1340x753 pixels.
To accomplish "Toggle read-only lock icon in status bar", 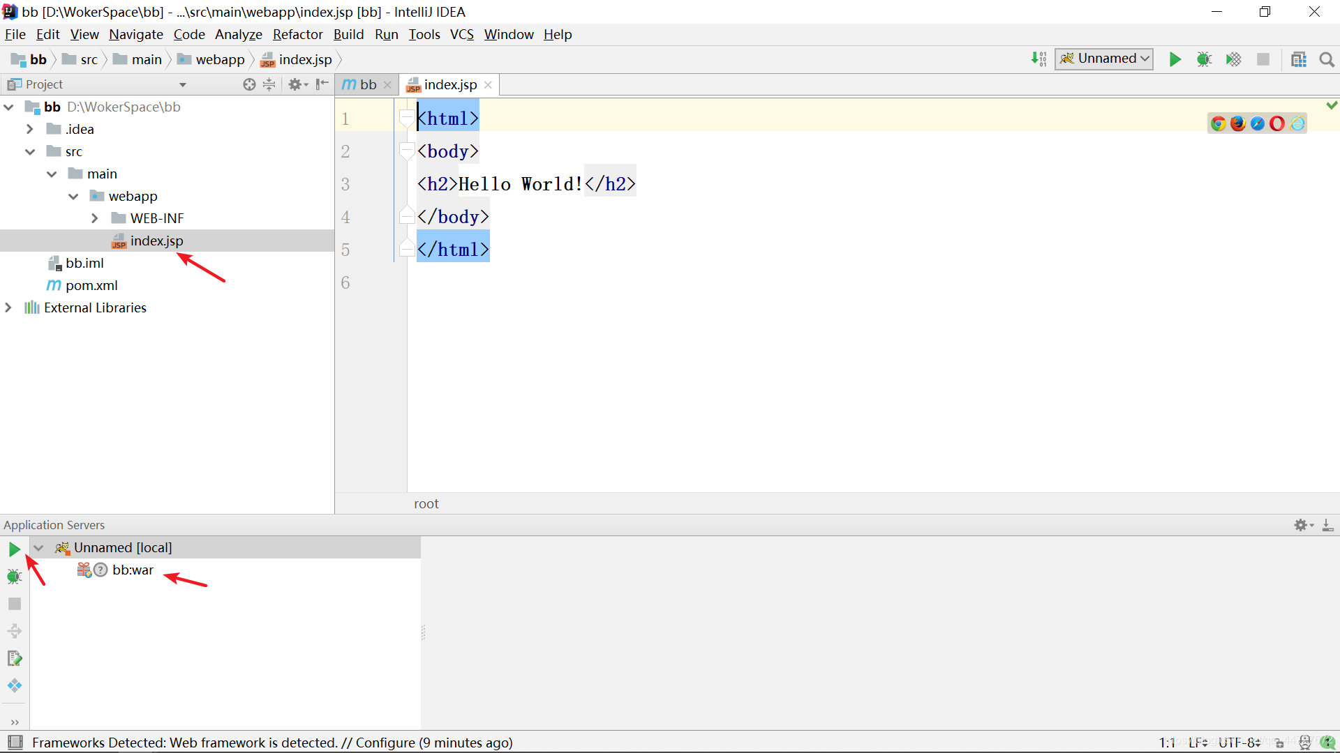I will click(1279, 743).
